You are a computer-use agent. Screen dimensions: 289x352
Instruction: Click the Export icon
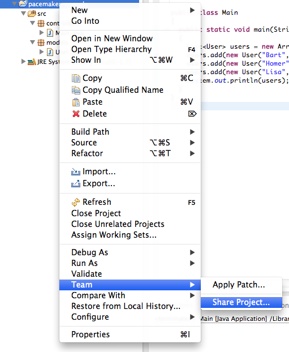(76, 183)
